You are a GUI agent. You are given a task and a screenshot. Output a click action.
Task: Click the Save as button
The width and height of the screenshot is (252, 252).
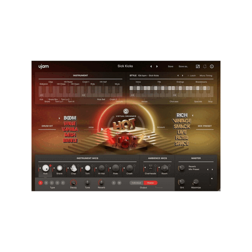click(x=183, y=66)
